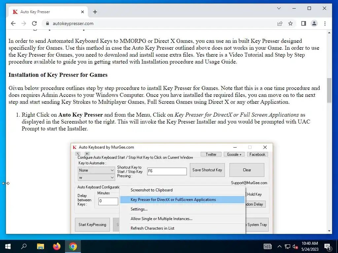The width and height of the screenshot is (338, 253).
Task: Bookmark this tab with star icon
Action: pos(290,23)
